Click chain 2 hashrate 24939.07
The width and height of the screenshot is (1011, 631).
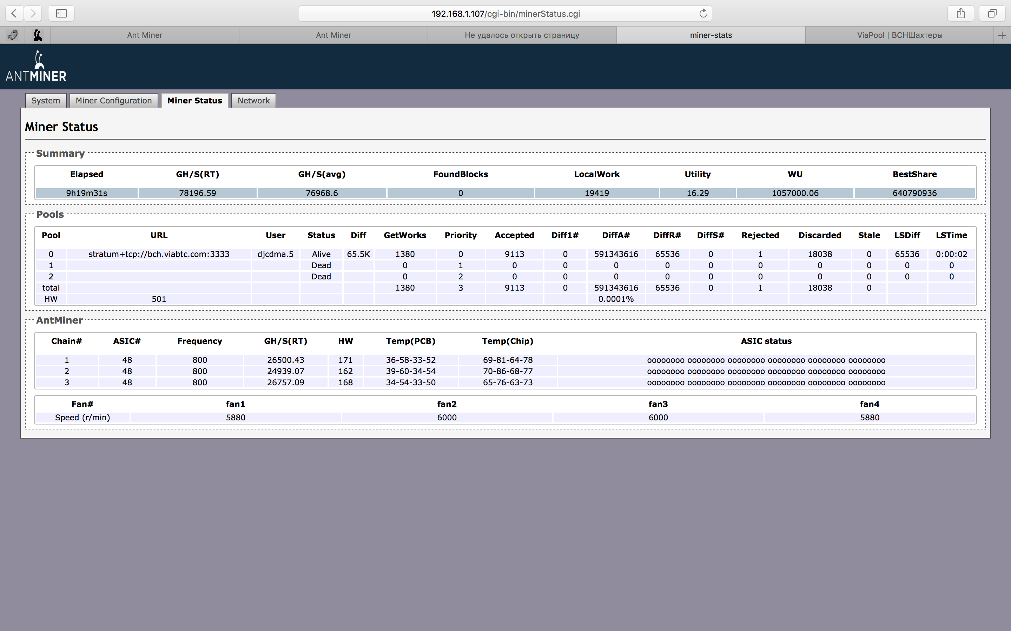tap(286, 372)
